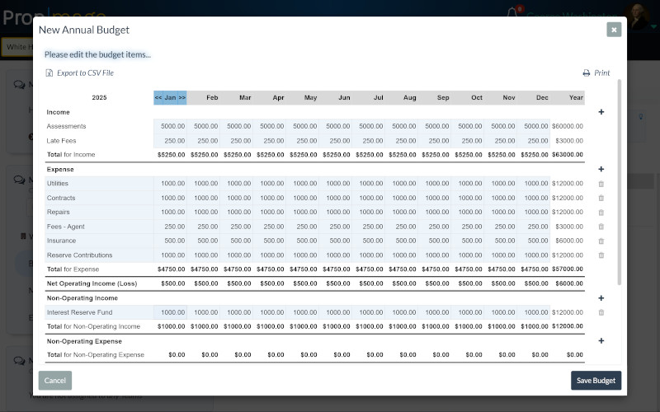Viewport: 660px width, 412px height.
Task: Add a Non-Operating Expense item
Action: tap(601, 340)
